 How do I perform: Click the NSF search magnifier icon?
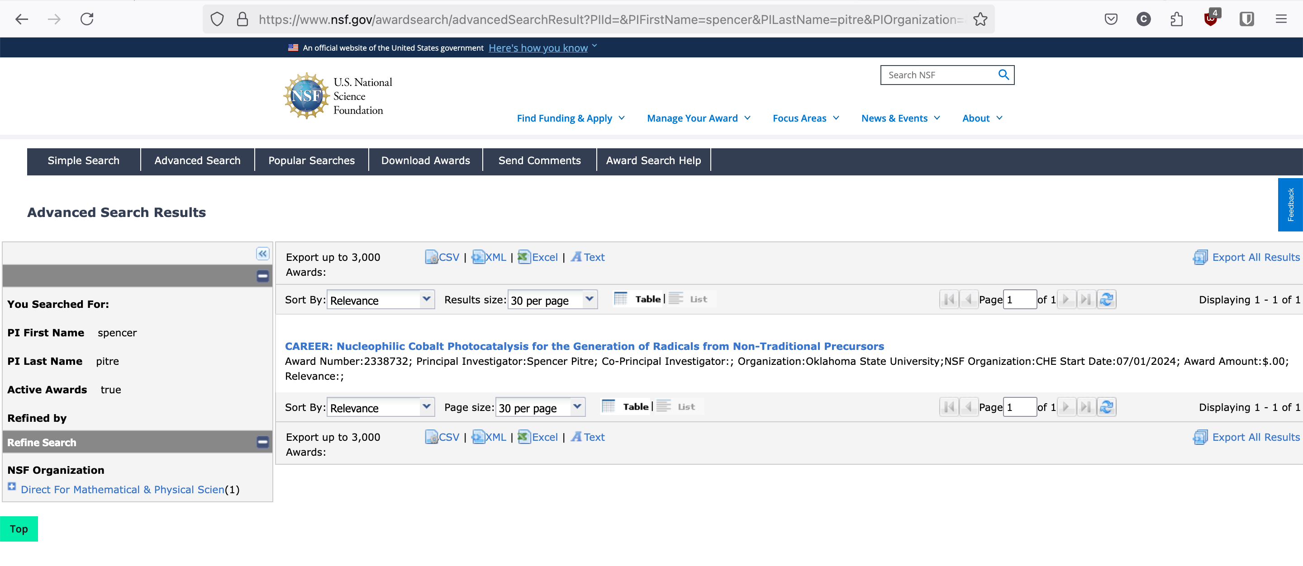click(1003, 75)
